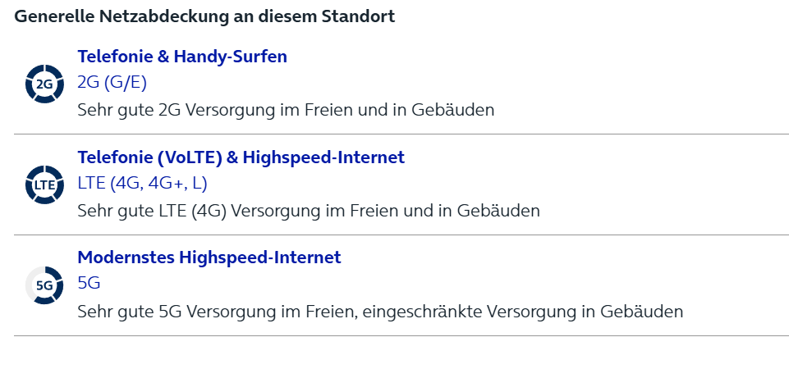
Task: Click the divider line below 5G section
Action: [x=401, y=335]
